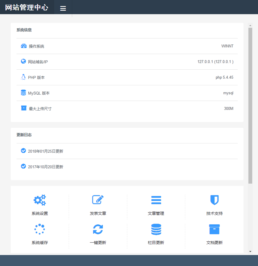Open the 2018年01月25日更新 log entry

tap(45, 151)
